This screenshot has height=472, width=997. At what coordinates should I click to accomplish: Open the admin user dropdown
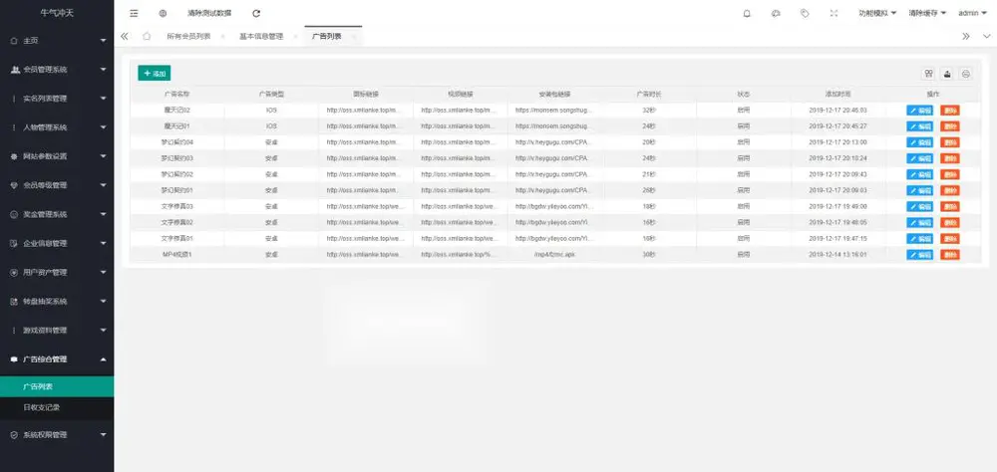tap(972, 13)
